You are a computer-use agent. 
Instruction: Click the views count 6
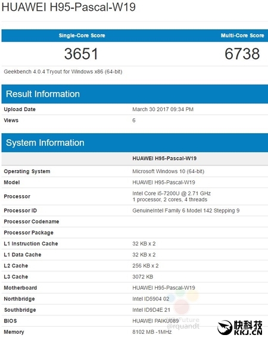click(x=134, y=120)
